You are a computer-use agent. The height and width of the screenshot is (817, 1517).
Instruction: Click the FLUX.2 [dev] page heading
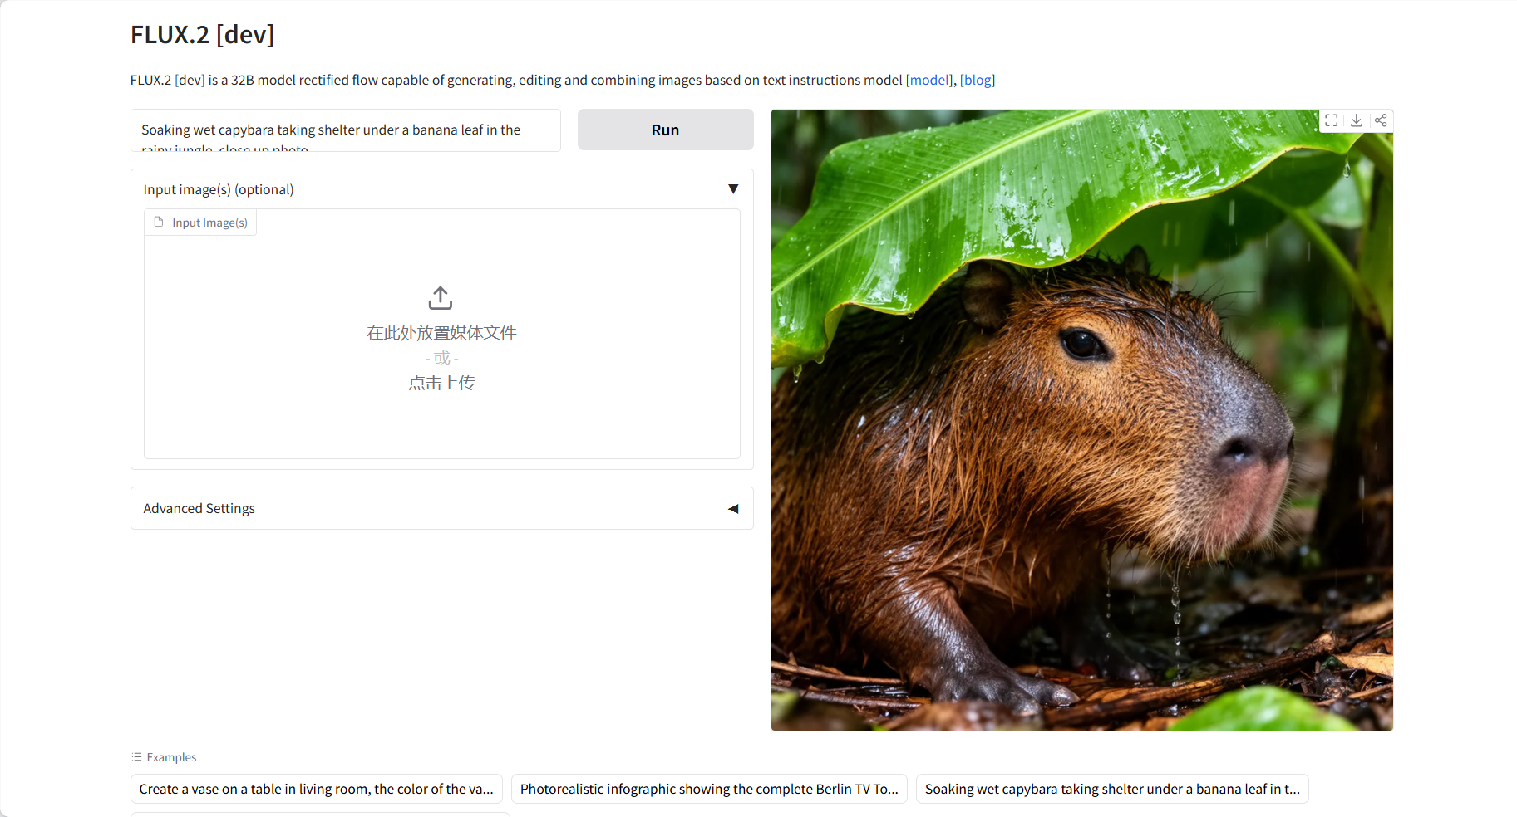[202, 35]
